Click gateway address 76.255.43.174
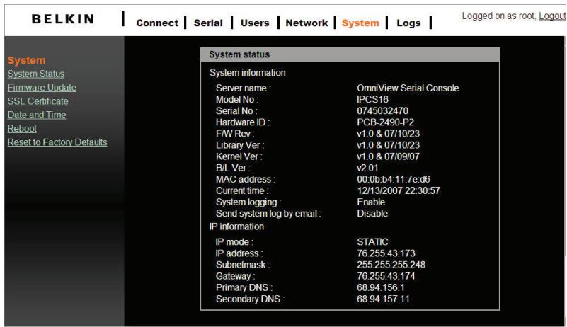The height and width of the screenshot is (327, 567). pos(386,276)
